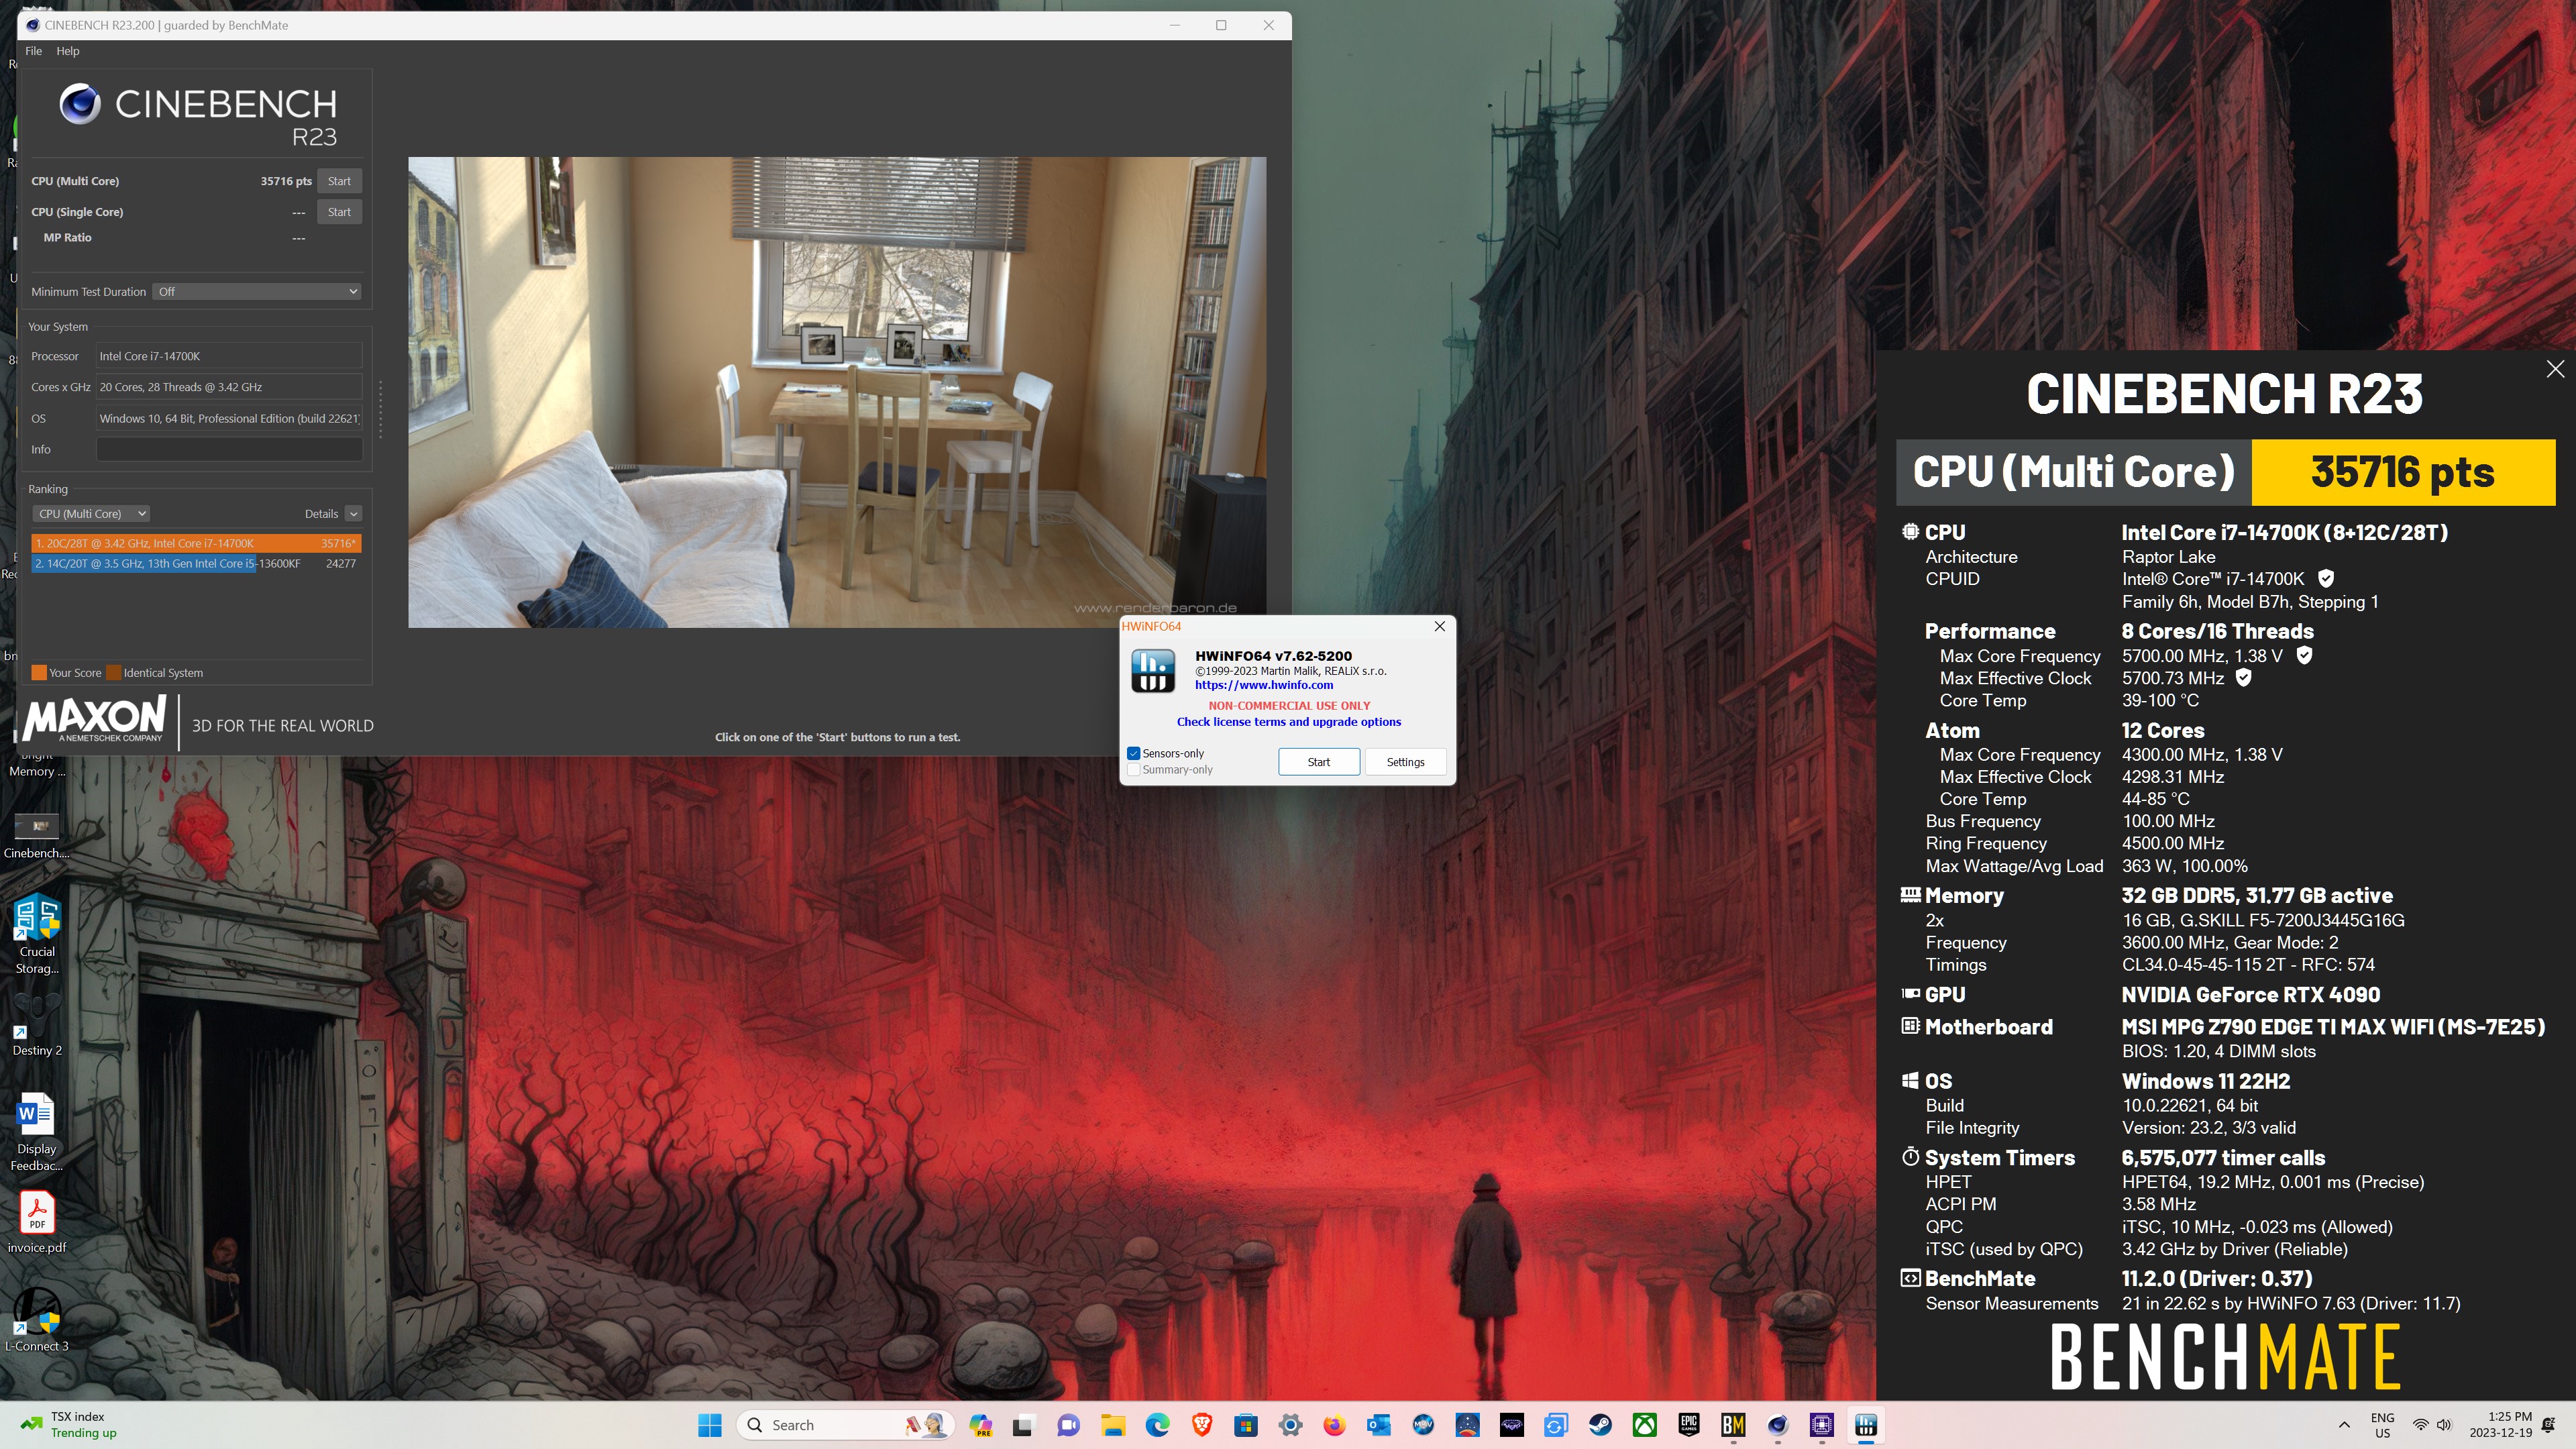Toggle the Sensors-only checkbox in HWiNFO64
The image size is (2576, 1449).
click(1133, 753)
